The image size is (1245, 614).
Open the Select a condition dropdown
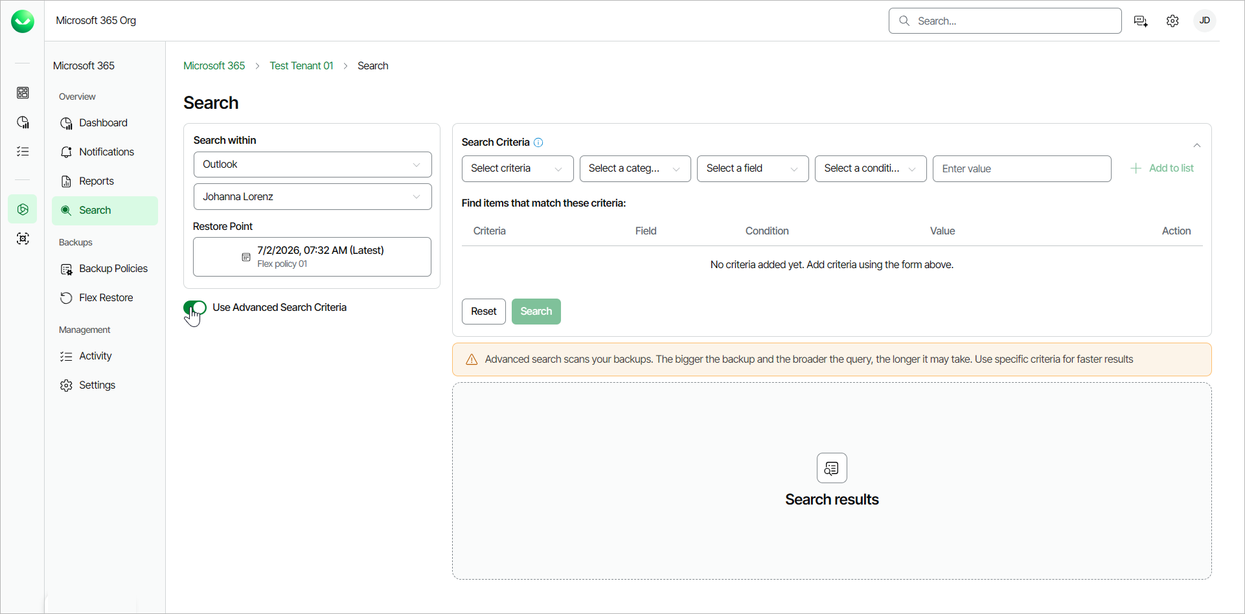871,168
